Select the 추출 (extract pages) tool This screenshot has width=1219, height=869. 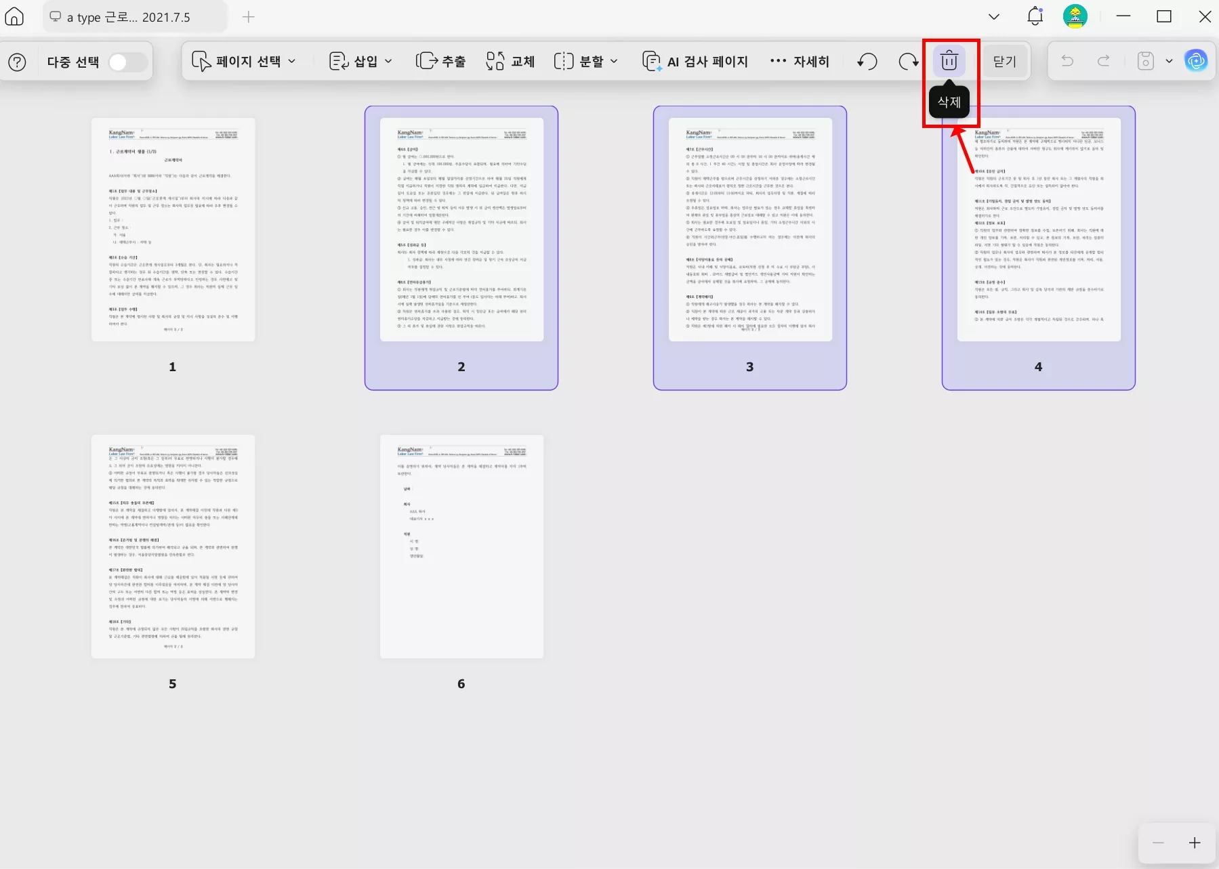coord(440,61)
